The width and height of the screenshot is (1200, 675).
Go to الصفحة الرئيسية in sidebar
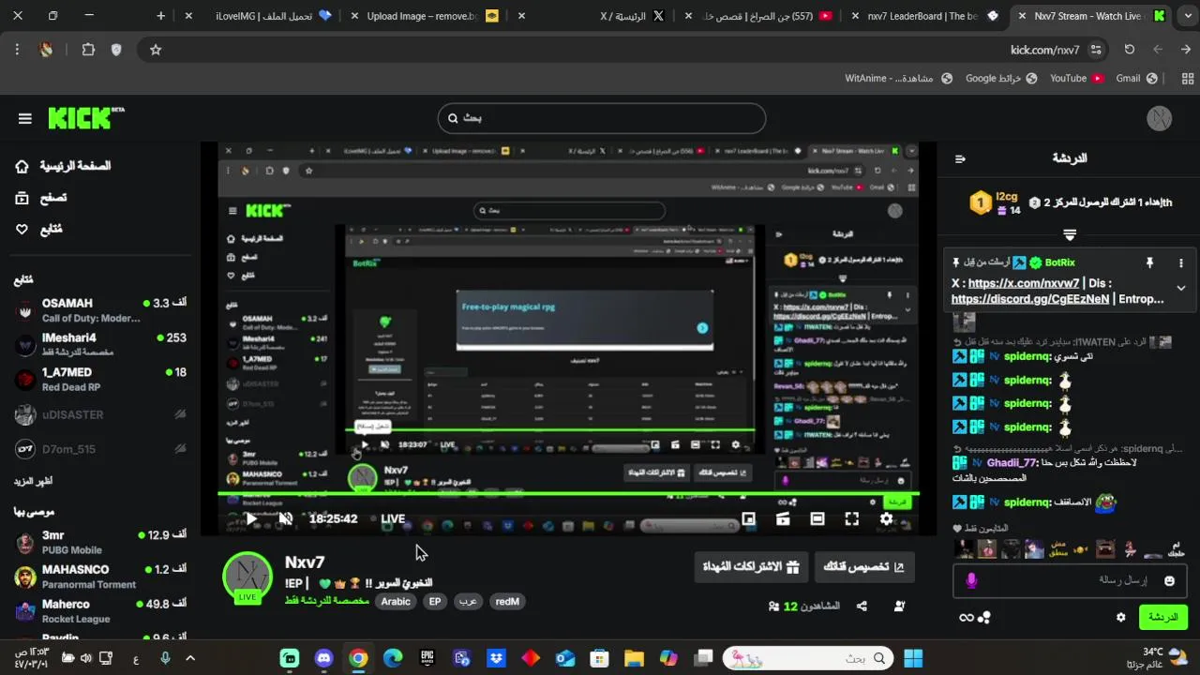[63, 166]
